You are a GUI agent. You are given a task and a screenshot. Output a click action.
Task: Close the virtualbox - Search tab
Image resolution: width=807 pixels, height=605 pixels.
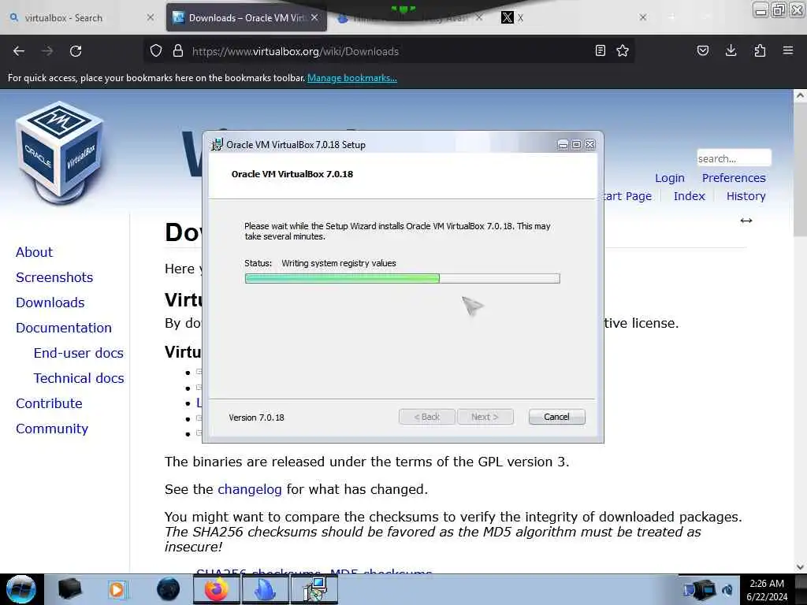coord(150,17)
